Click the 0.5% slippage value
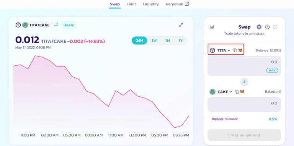 (273, 119)
